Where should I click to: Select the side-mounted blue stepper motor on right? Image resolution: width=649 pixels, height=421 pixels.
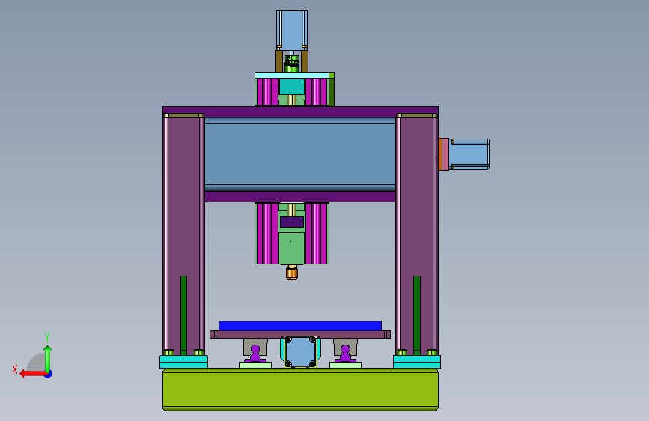pos(469,154)
